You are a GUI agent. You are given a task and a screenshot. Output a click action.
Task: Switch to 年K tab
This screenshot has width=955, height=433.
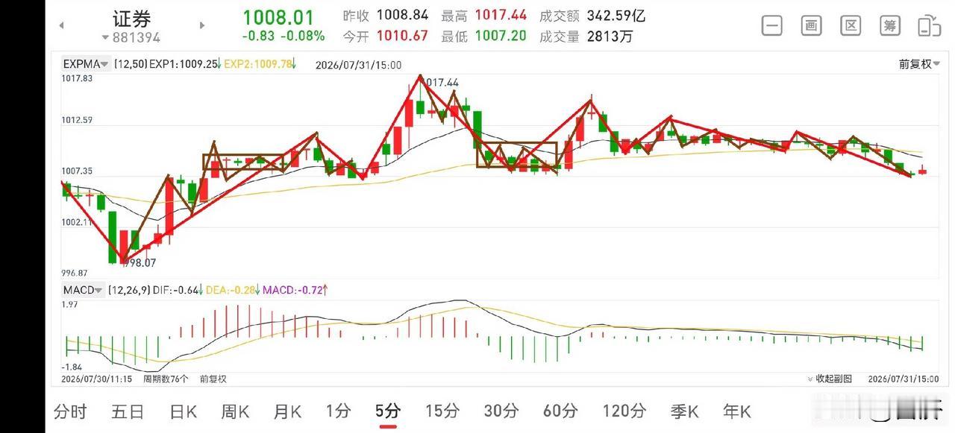pyautogui.click(x=736, y=411)
